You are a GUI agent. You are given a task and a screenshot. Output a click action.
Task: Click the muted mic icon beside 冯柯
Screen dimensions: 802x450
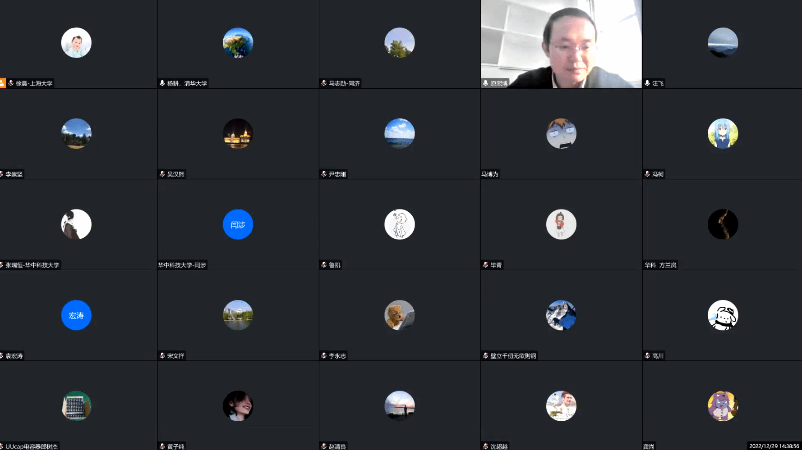click(647, 174)
